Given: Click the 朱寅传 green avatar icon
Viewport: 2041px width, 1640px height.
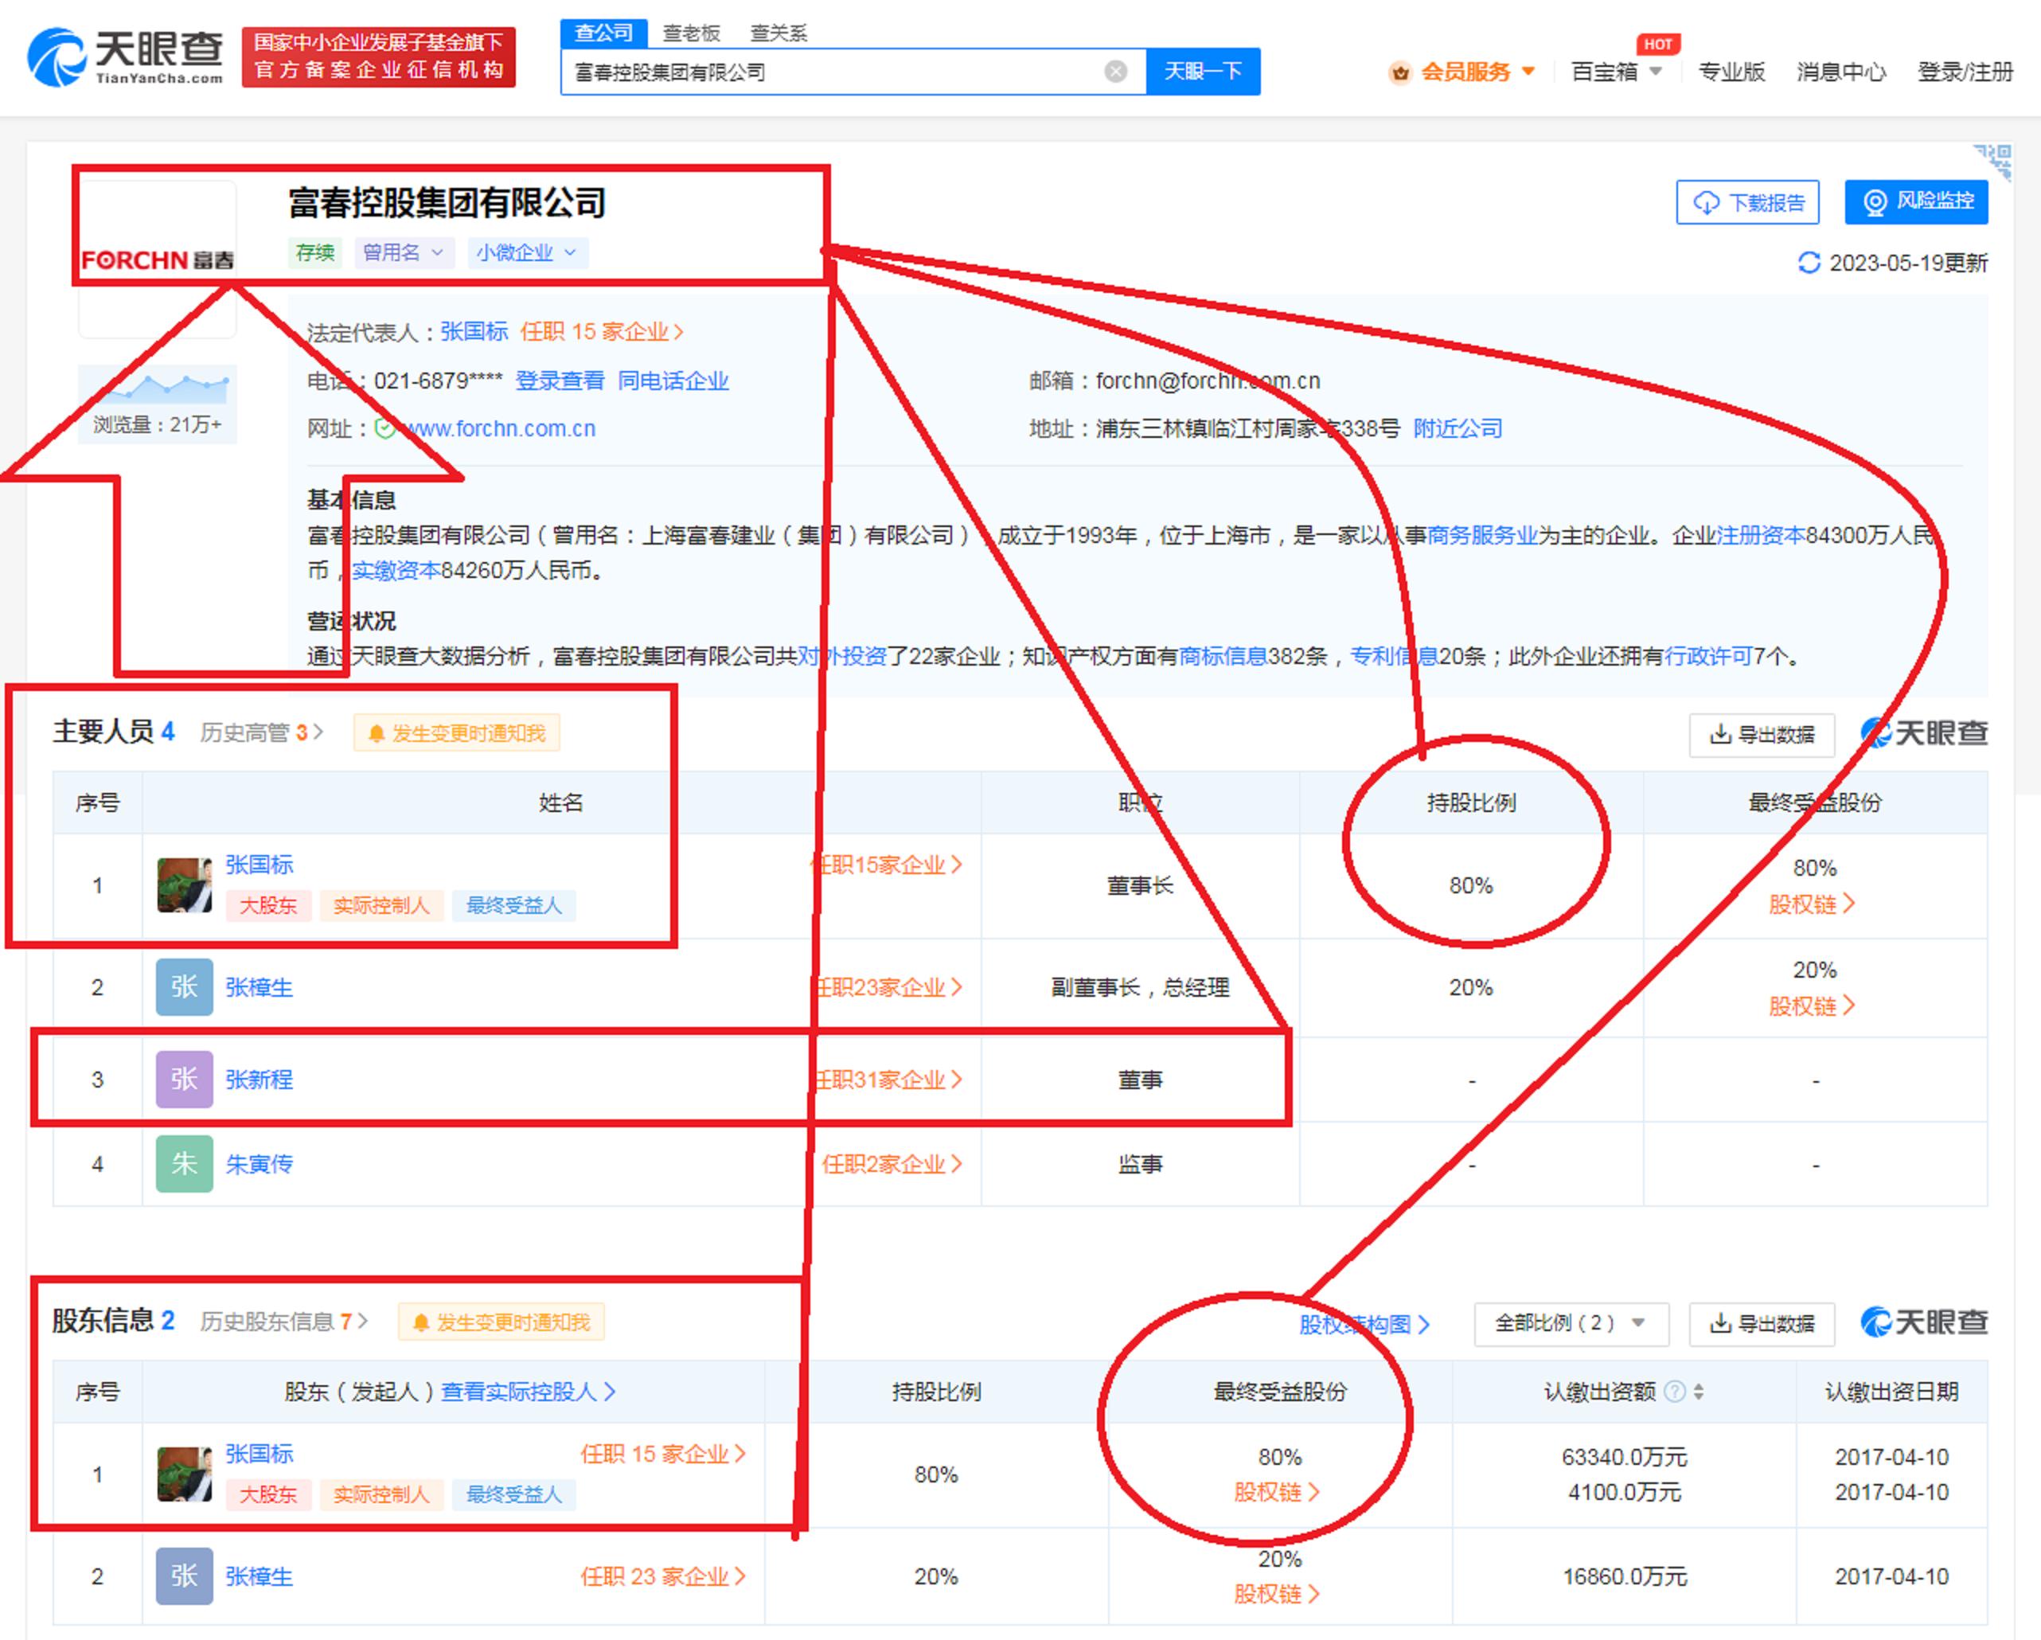Looking at the screenshot, I should (x=184, y=1164).
